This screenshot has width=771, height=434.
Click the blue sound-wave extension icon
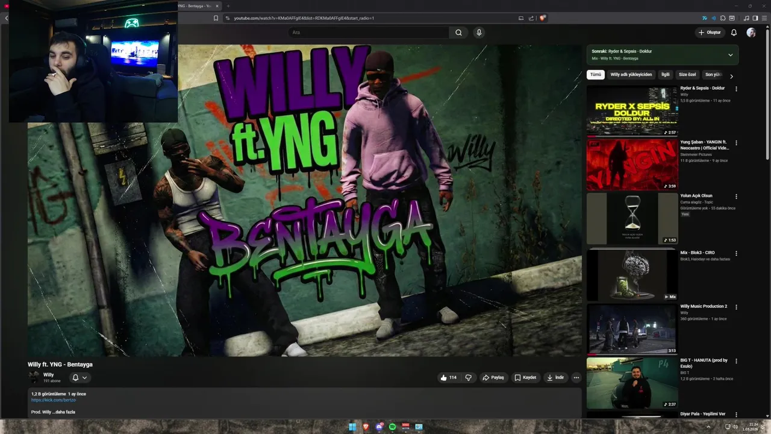point(713,18)
